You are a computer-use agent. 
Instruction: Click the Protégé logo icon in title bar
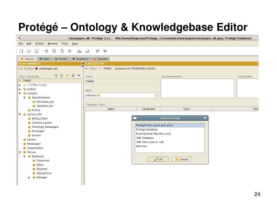click(x=19, y=38)
